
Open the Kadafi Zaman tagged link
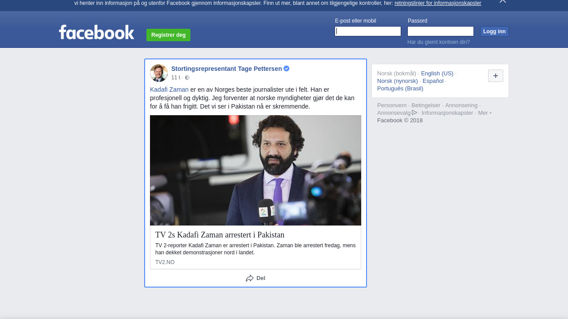[x=169, y=89]
